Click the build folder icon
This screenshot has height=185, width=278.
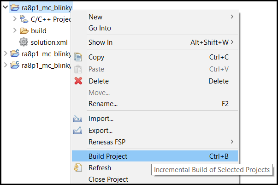(24, 31)
